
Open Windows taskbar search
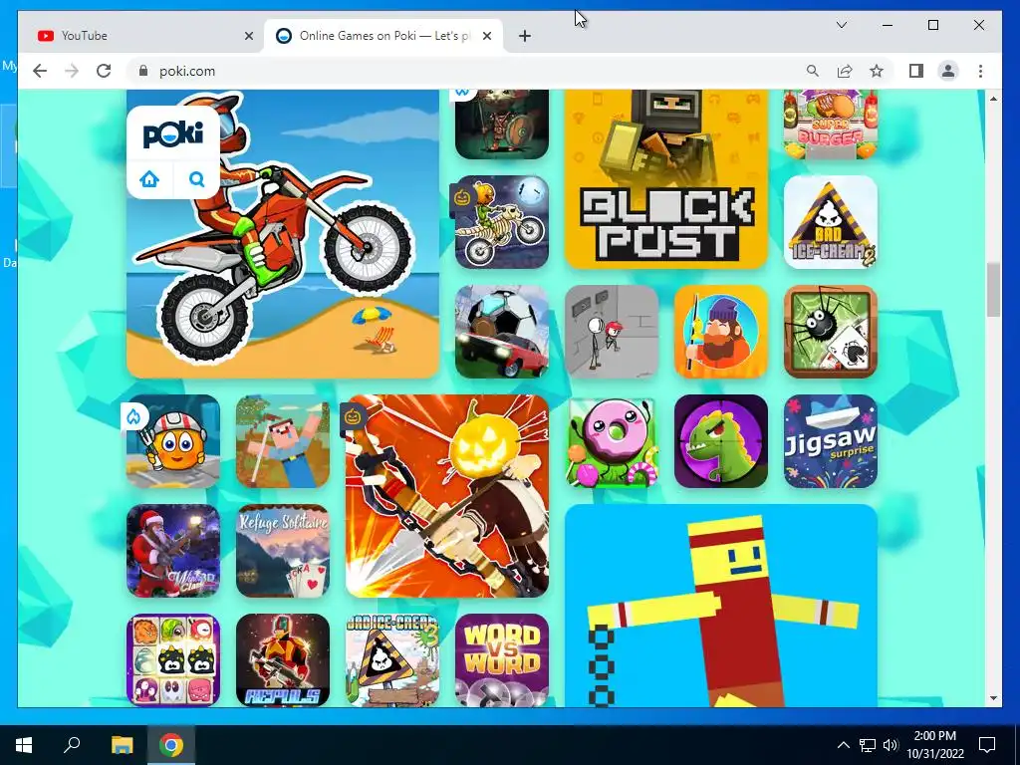point(72,744)
